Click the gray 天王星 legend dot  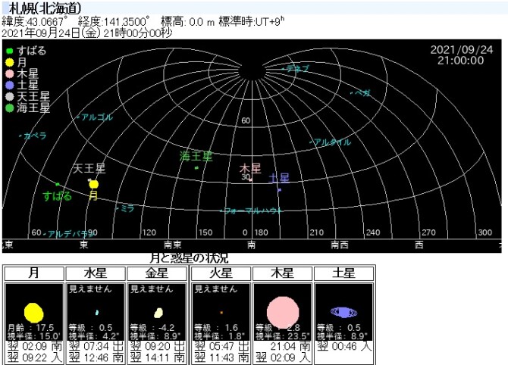[10, 96]
